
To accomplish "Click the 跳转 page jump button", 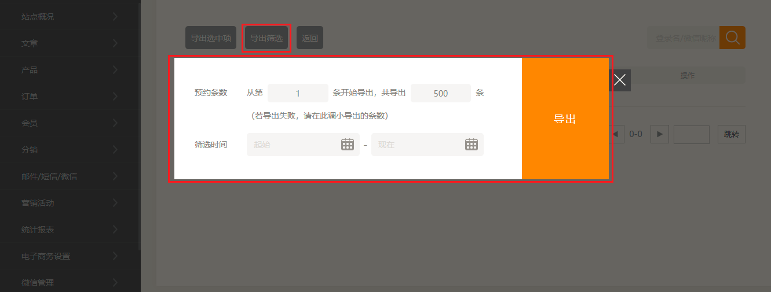I will (x=731, y=134).
